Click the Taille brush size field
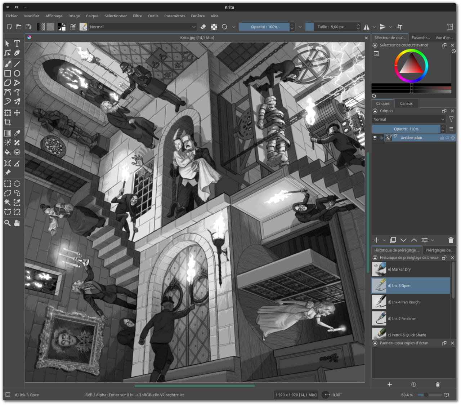 330,27
